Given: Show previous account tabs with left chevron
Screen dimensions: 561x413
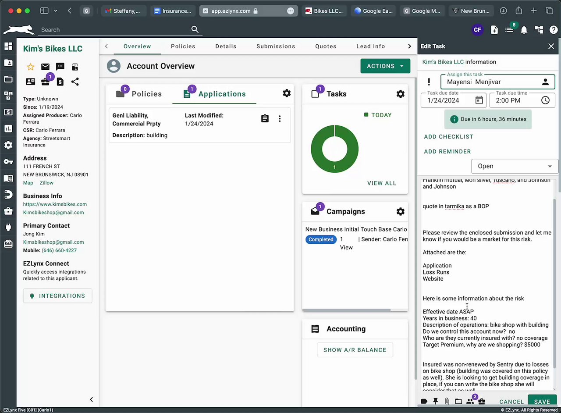Looking at the screenshot, I should coord(106,46).
